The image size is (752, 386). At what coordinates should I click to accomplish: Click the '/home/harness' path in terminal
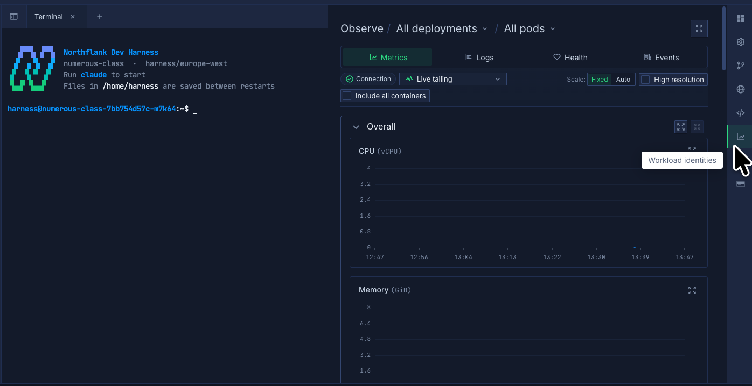(130, 86)
